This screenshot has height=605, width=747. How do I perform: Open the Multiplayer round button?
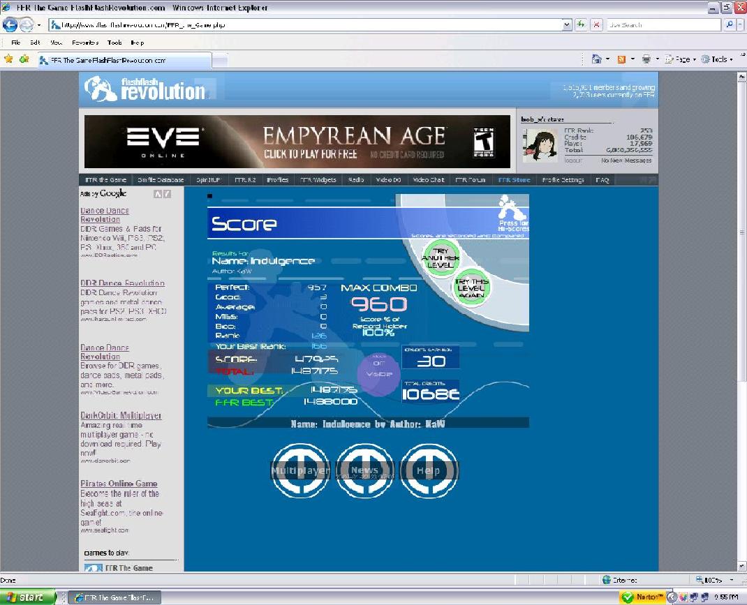(x=300, y=471)
